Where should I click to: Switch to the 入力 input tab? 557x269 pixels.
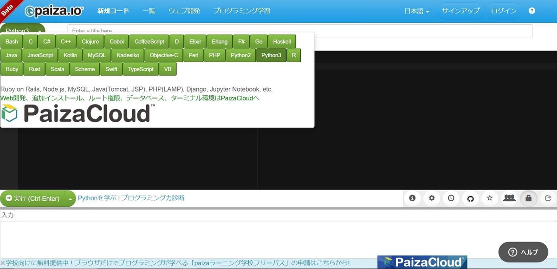tap(8, 215)
